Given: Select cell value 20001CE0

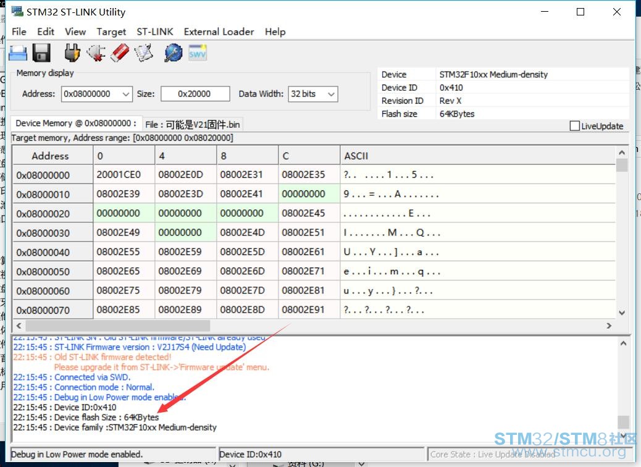Looking at the screenshot, I should [x=124, y=175].
